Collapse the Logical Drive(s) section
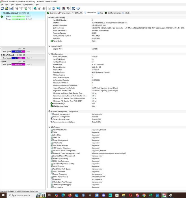186x198 pixels. point(49,46)
